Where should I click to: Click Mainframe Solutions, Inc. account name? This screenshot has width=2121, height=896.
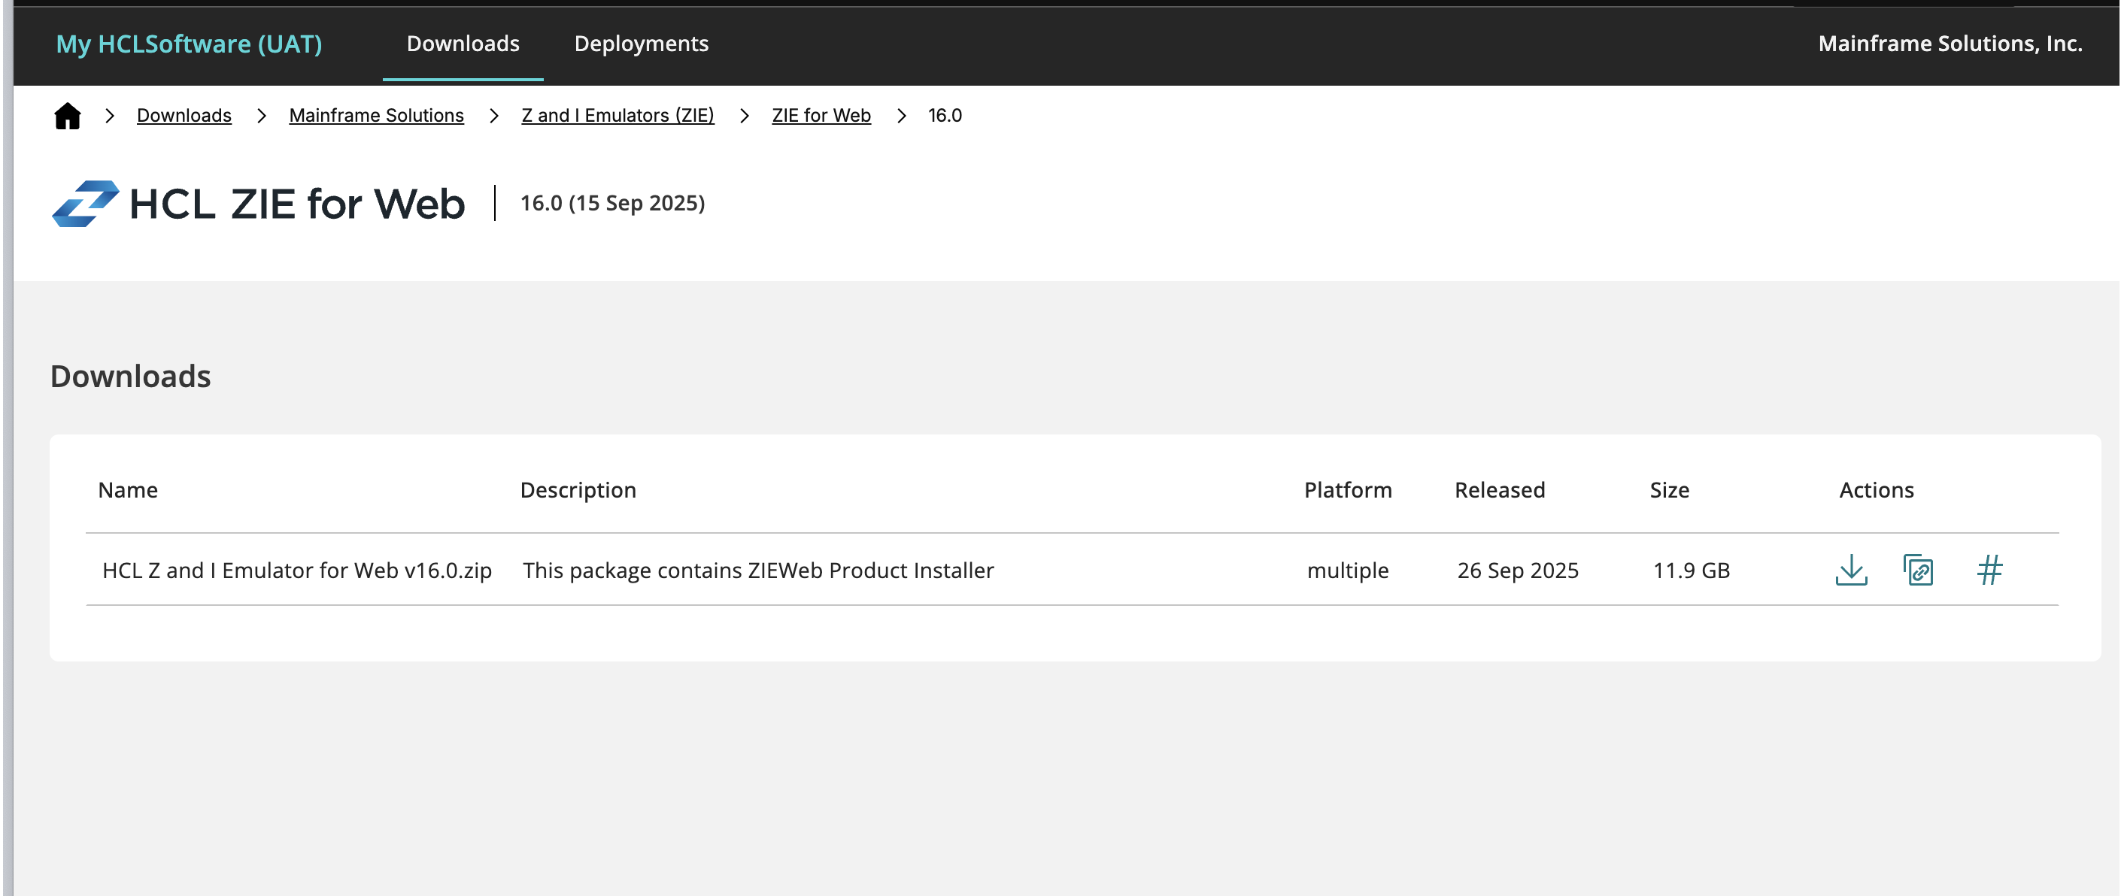(x=1950, y=44)
